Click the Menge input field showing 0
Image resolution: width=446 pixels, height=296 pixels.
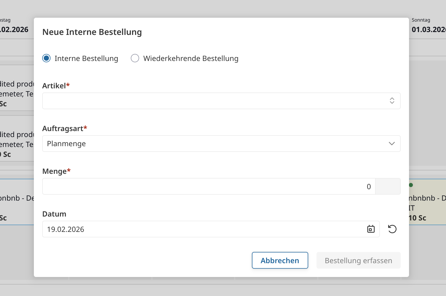208,186
